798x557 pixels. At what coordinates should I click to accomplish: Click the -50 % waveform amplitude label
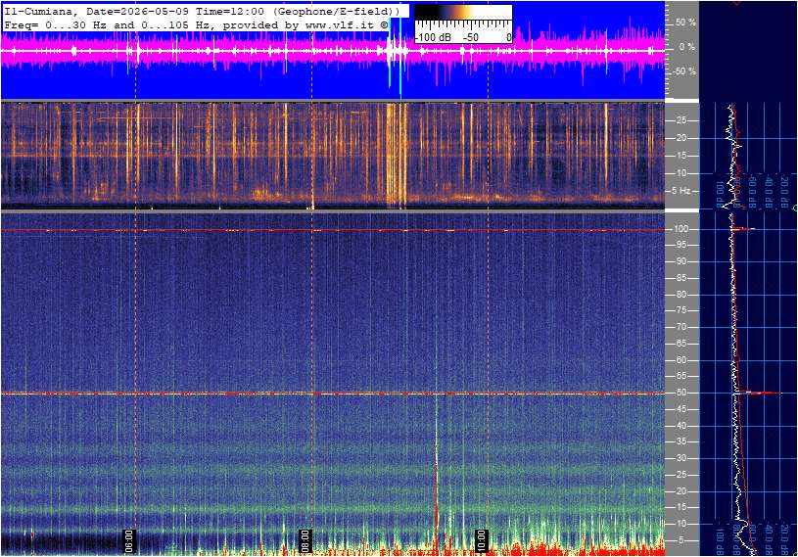[x=684, y=70]
